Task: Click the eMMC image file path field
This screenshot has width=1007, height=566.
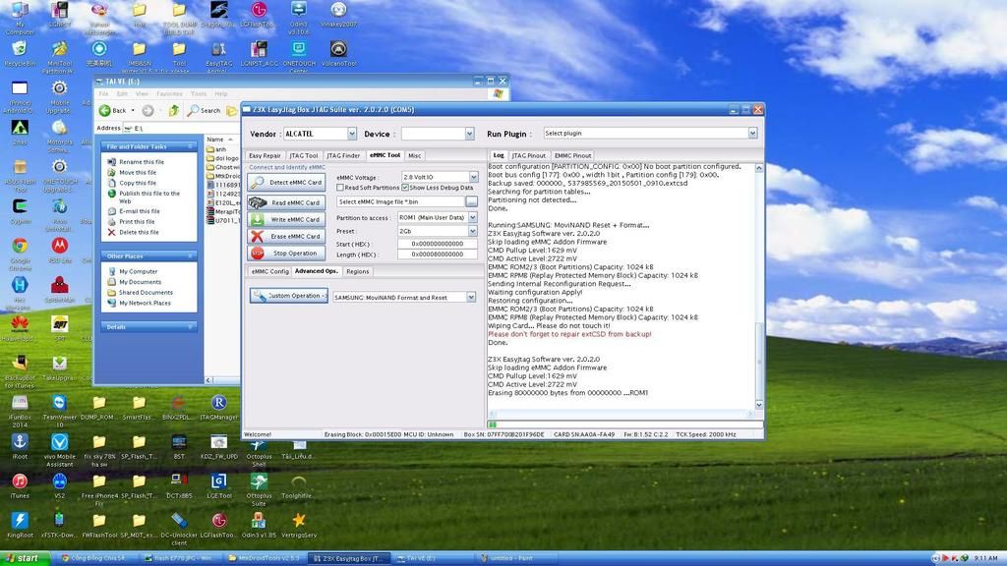Action: pyautogui.click(x=401, y=201)
